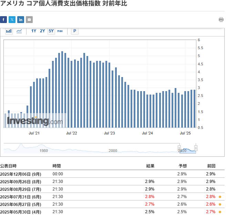The image size is (226, 218).
Task: Share page by email icon
Action: click(29, 20)
